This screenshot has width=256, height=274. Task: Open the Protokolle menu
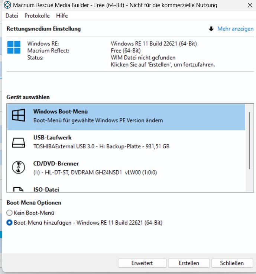(37, 16)
